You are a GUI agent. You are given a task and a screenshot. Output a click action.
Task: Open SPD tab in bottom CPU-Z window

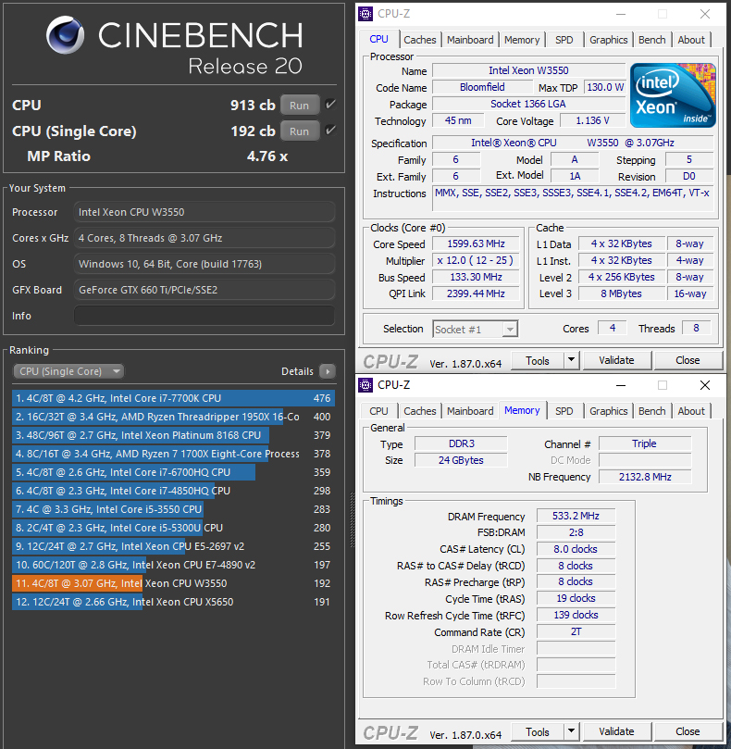[x=564, y=411]
